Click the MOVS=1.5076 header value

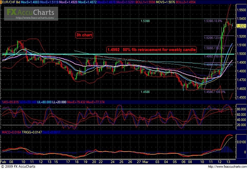click(x=166, y=2)
